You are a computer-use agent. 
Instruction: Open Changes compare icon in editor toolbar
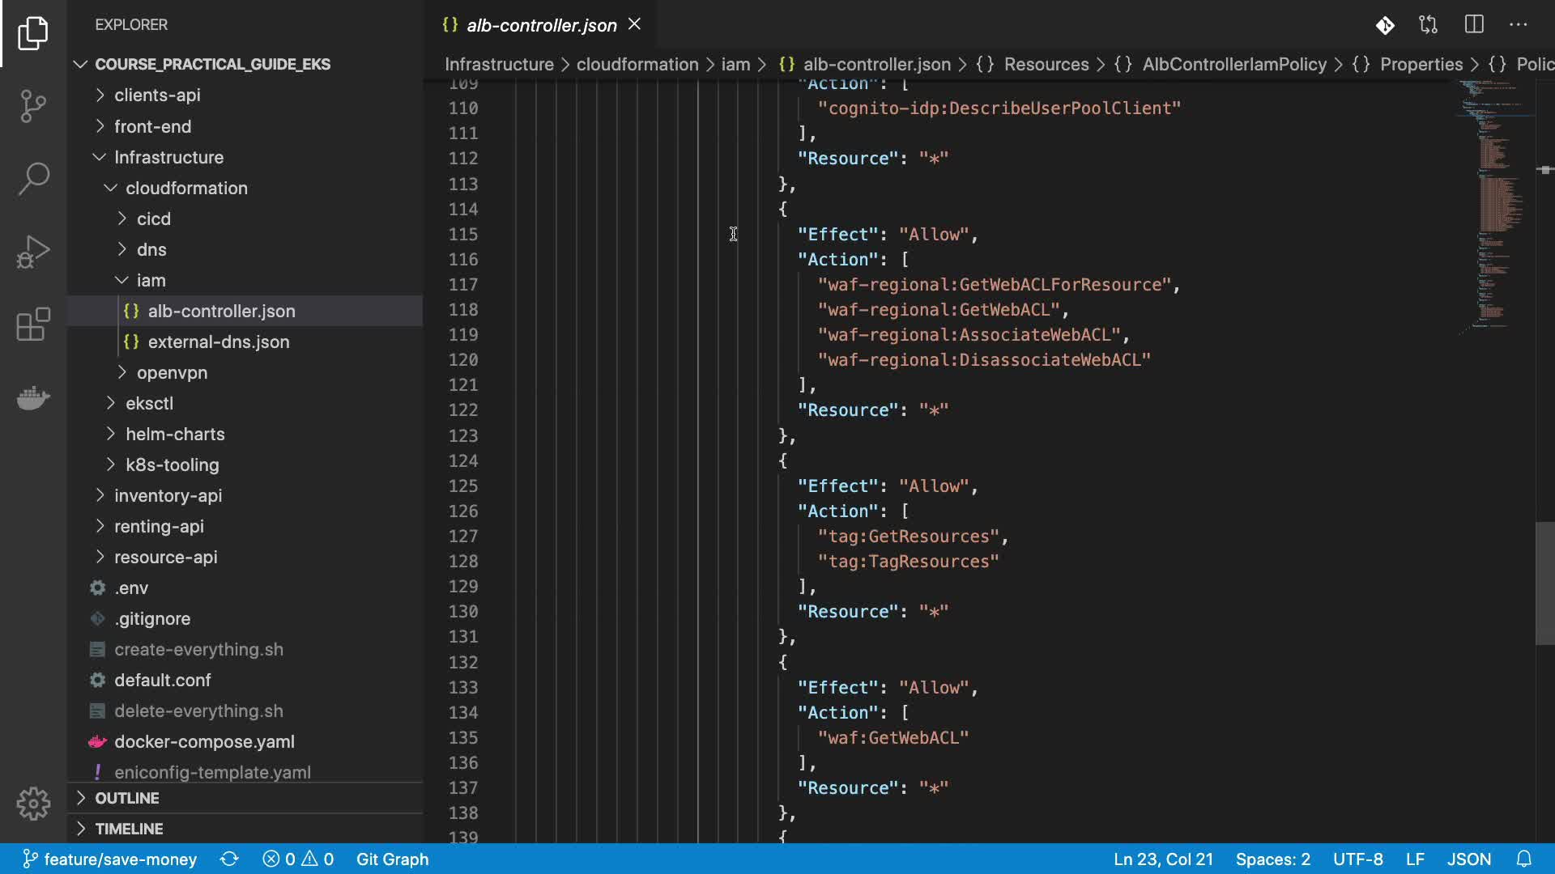(1429, 24)
